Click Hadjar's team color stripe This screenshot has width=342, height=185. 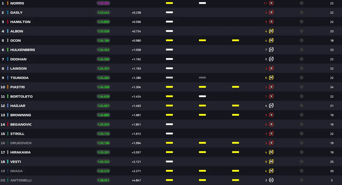[x=8, y=106]
